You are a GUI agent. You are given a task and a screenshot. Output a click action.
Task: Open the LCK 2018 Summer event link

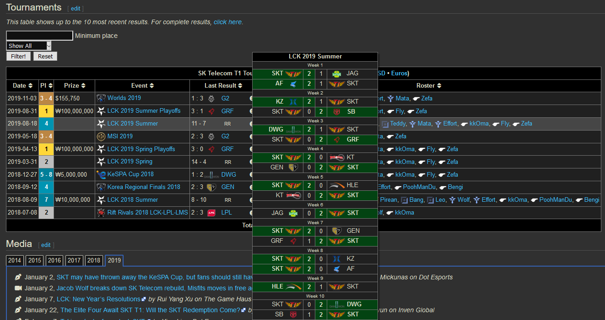tap(133, 199)
